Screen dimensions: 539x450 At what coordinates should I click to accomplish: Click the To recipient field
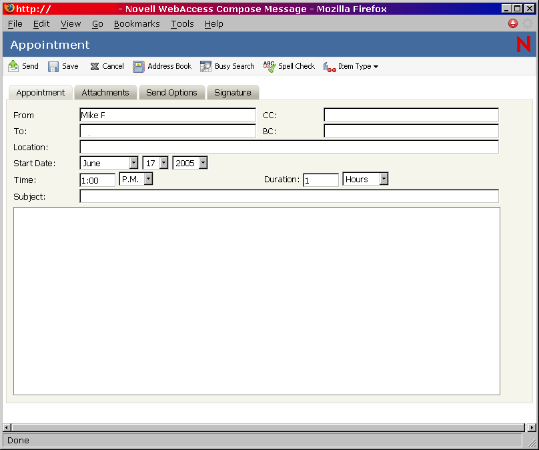[167, 131]
